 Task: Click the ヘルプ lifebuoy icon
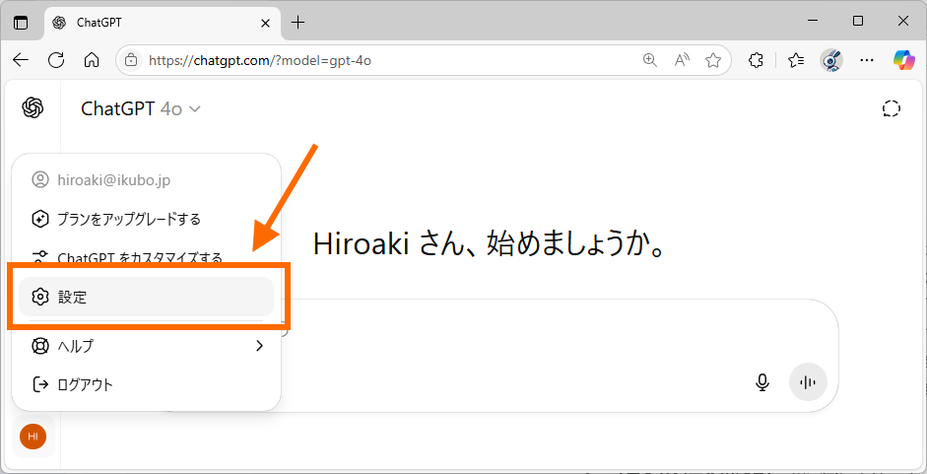click(x=39, y=346)
